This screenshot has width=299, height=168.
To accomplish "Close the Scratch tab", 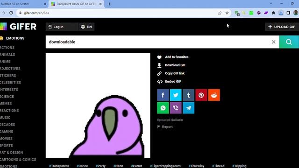I will coord(45,4).
